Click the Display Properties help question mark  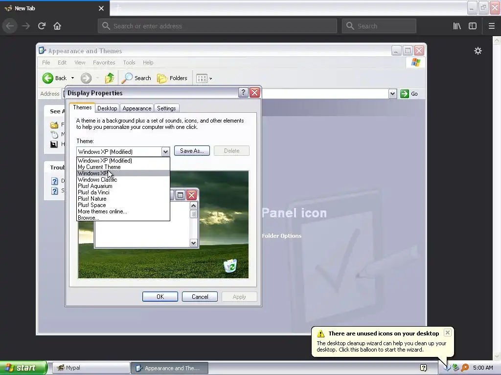pyautogui.click(x=243, y=93)
